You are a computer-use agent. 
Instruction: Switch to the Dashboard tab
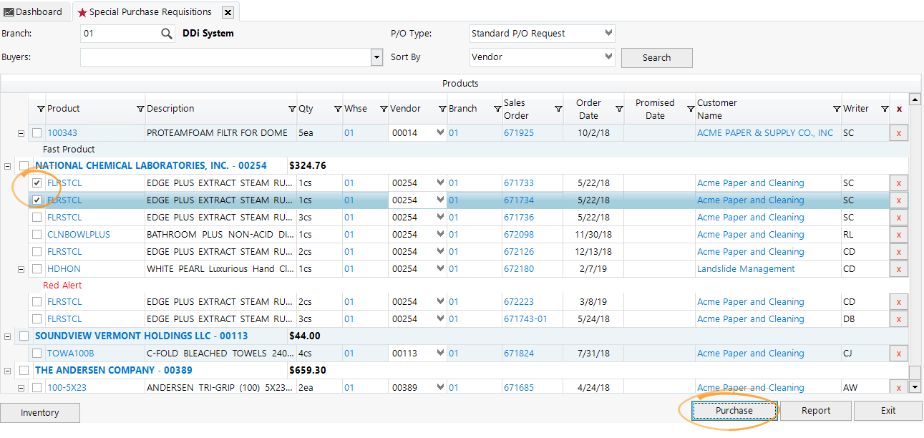pos(33,11)
